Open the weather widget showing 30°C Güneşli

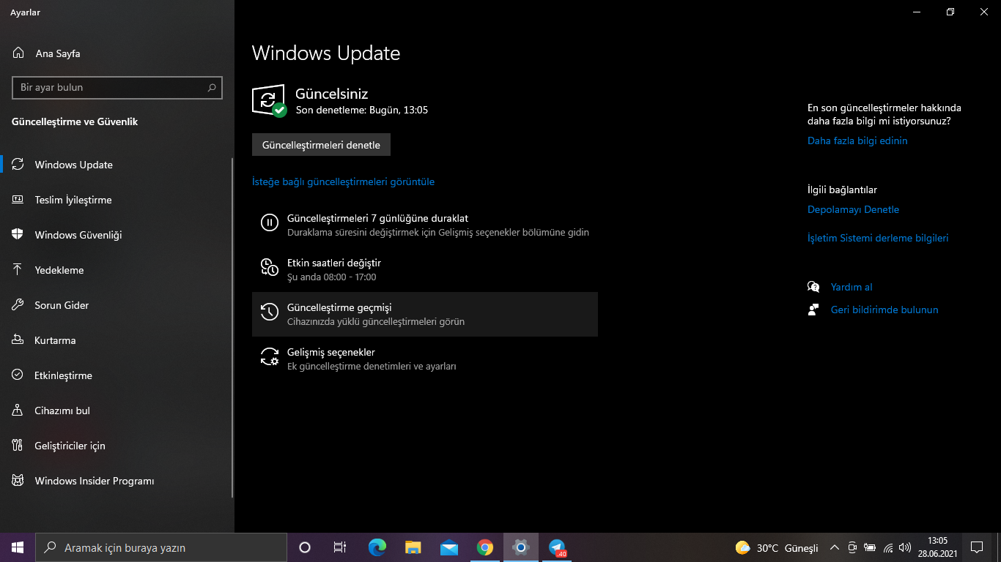pyautogui.click(x=776, y=548)
